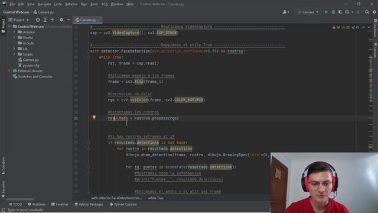378x213 pixels.
Task: Select opened file locate target icon
Action: pos(38,20)
